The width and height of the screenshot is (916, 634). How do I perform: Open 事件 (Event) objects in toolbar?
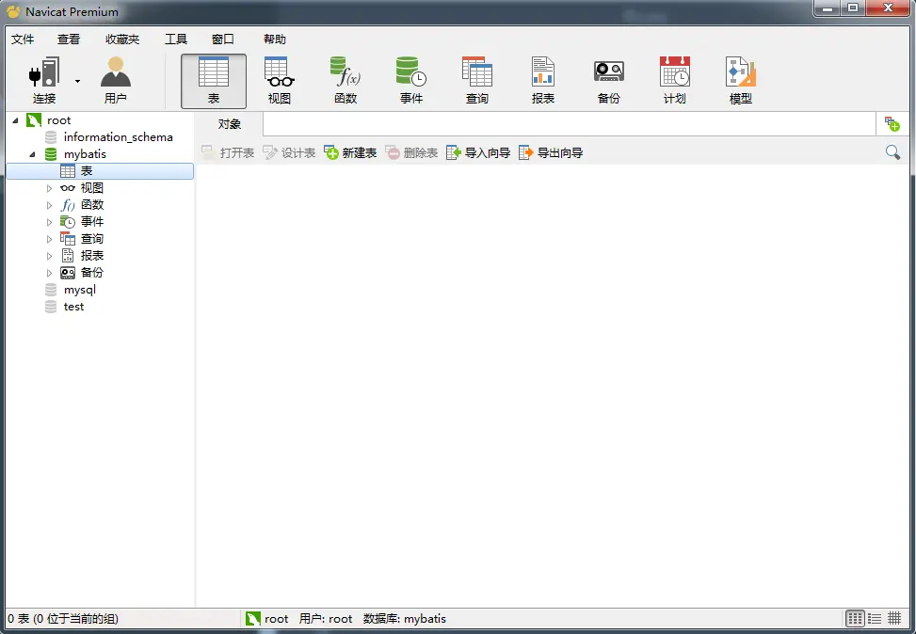(x=411, y=81)
